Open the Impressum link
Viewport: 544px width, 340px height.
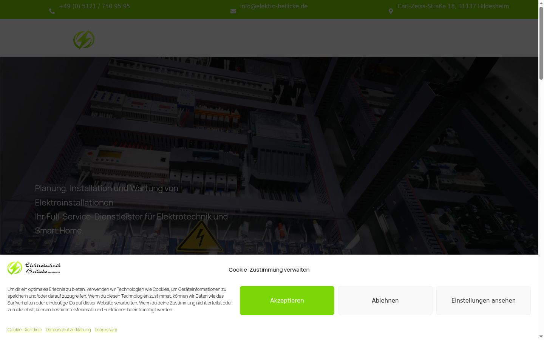pyautogui.click(x=106, y=330)
